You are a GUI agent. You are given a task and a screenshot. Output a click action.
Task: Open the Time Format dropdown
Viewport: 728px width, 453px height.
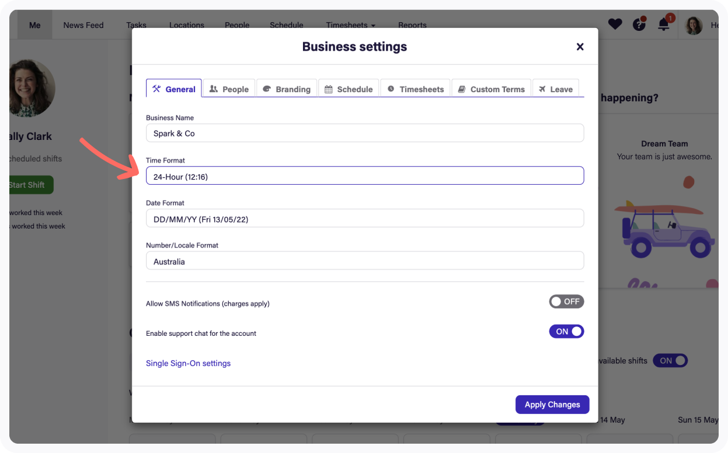(364, 175)
